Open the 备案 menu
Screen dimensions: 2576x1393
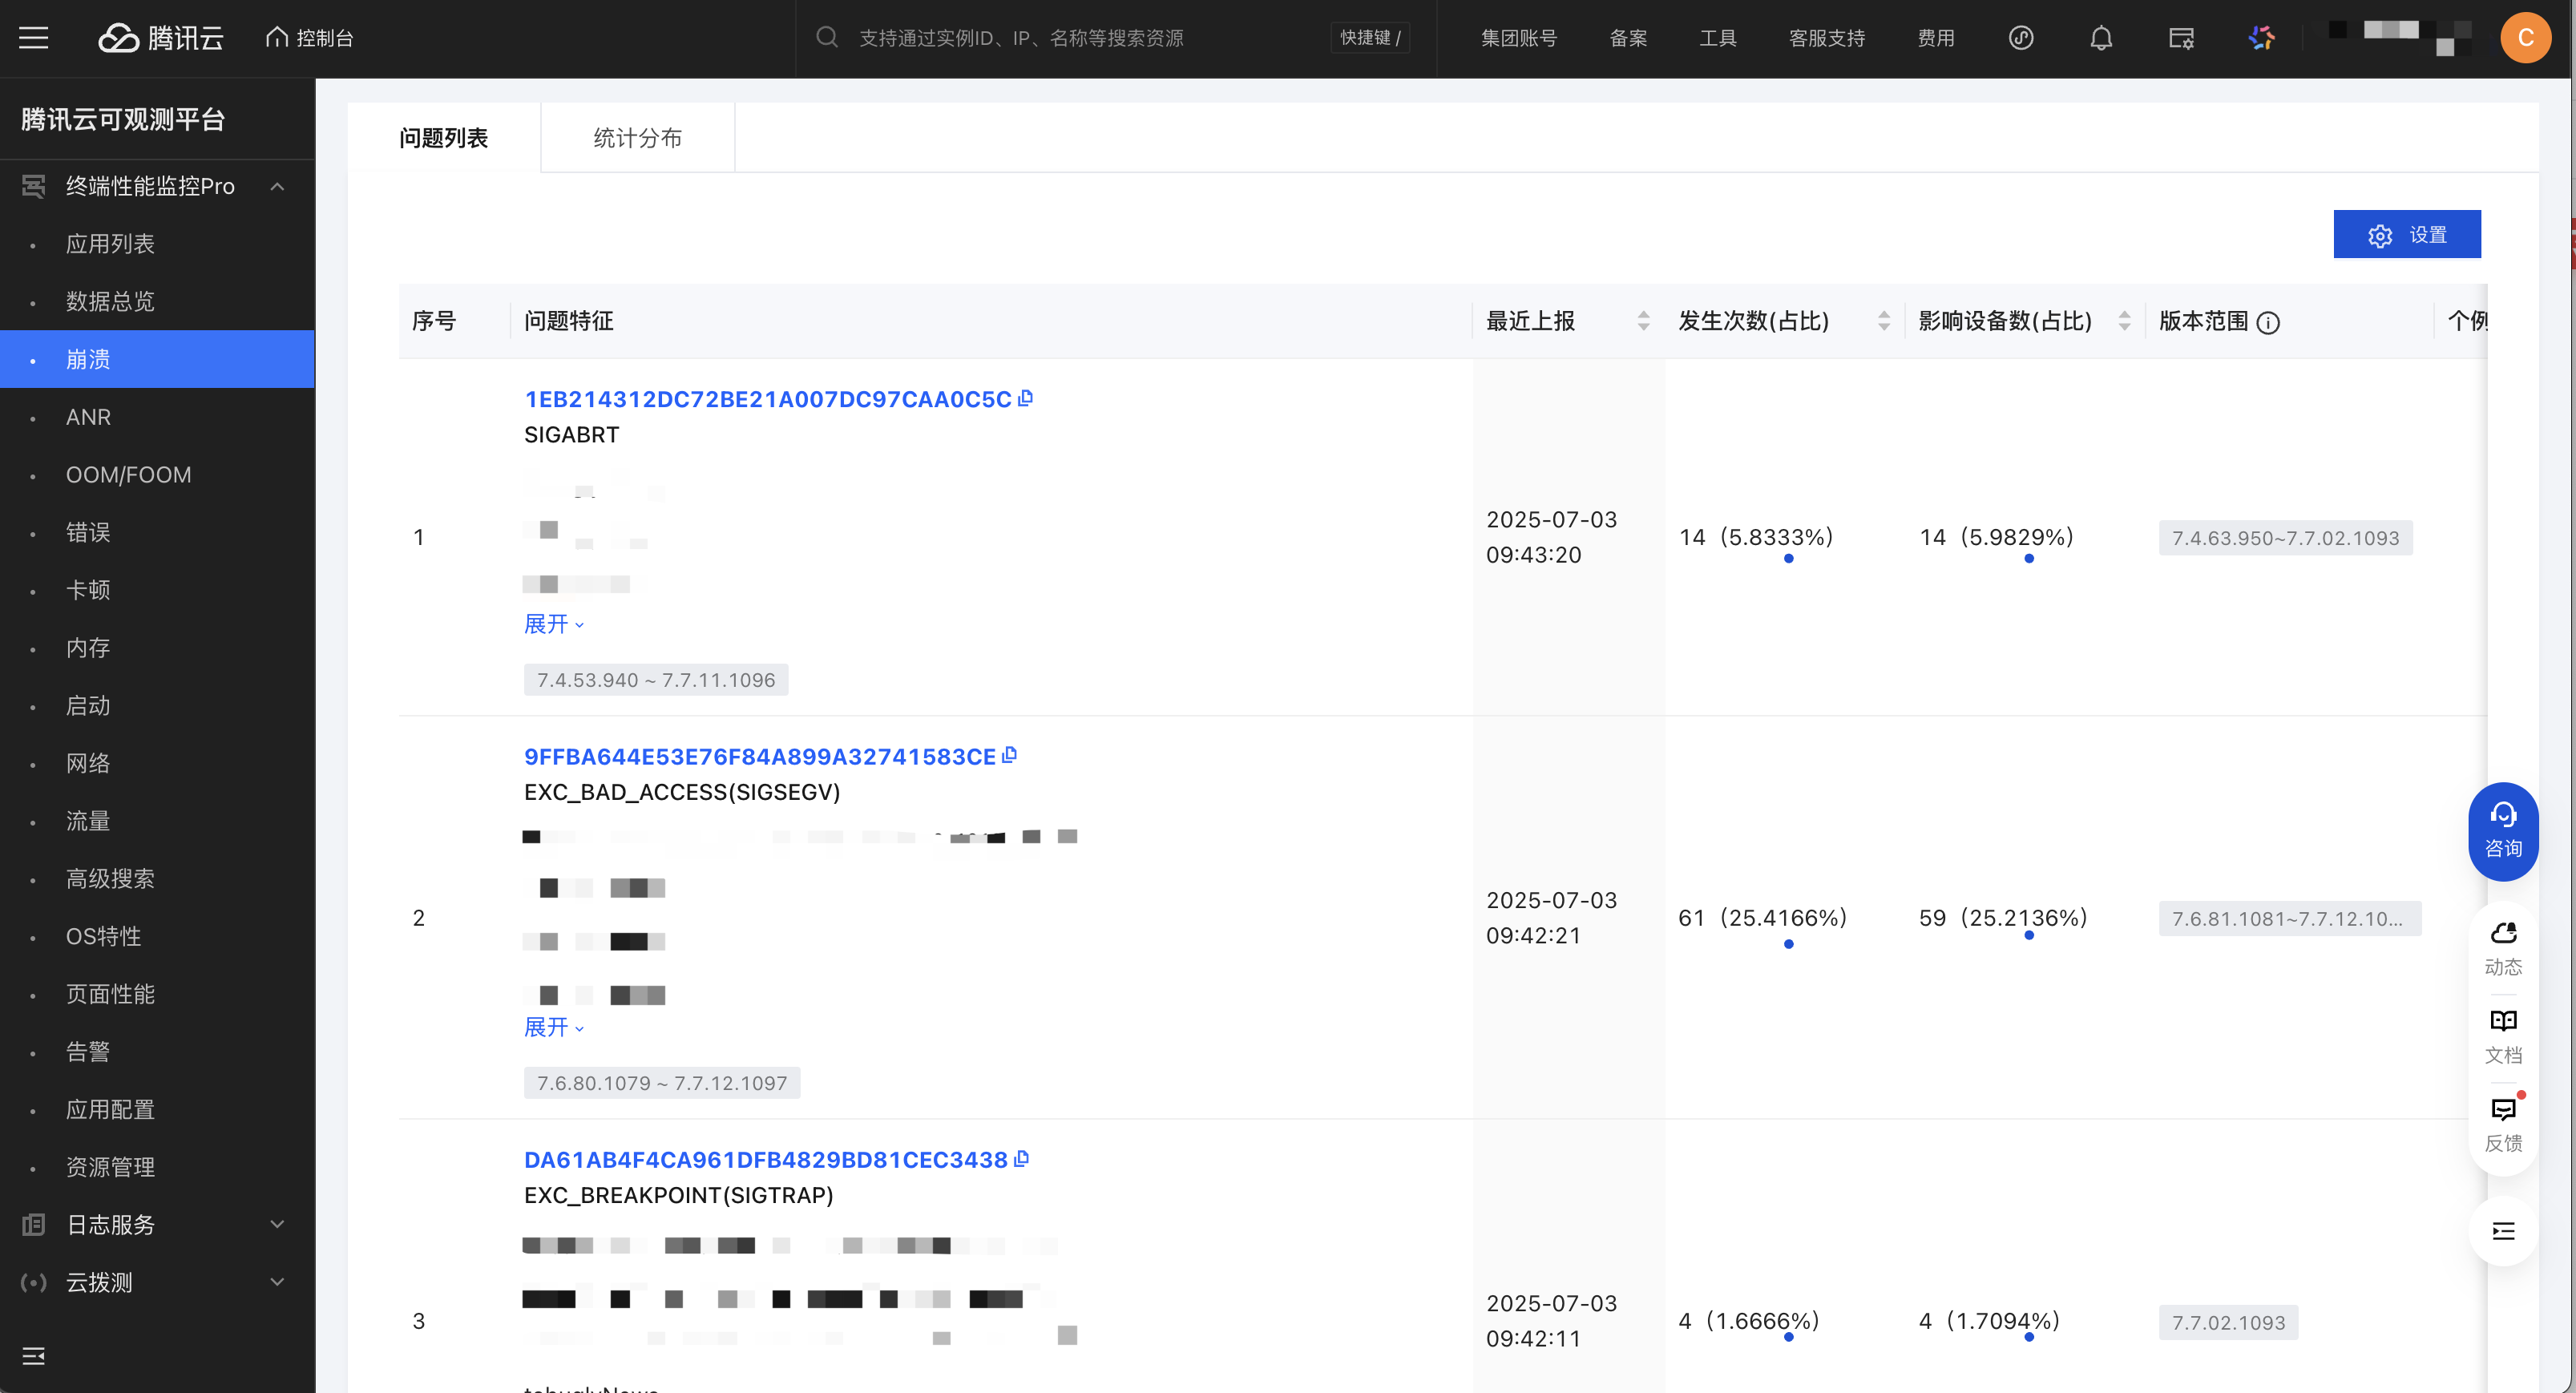tap(1628, 38)
